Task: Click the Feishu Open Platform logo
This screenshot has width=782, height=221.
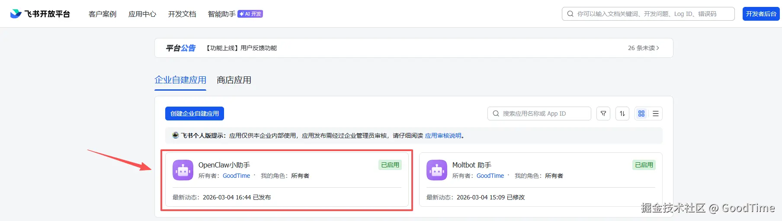Action: (x=40, y=14)
